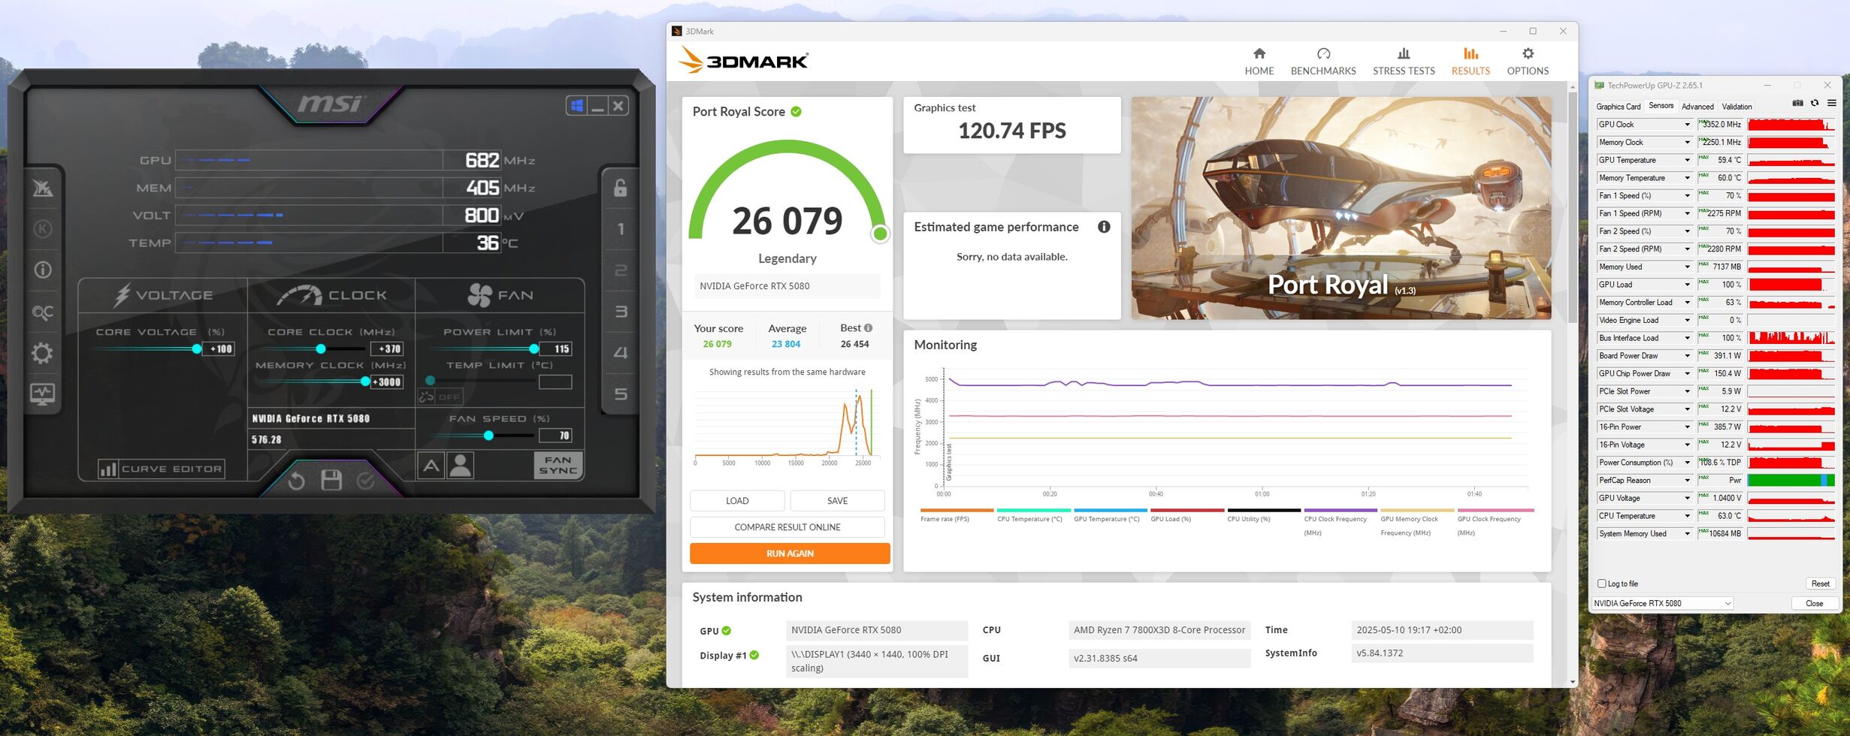
Task: Click the Memory Clock +3000 value field
Action: 387,382
